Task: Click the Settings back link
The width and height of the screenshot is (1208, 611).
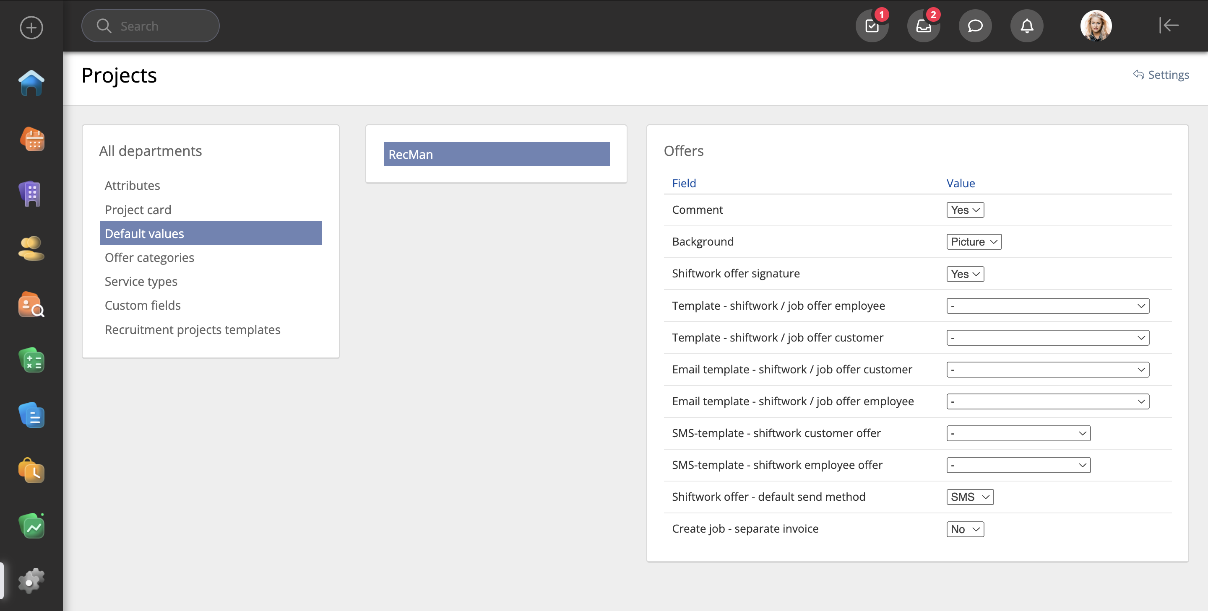Action: click(1161, 75)
